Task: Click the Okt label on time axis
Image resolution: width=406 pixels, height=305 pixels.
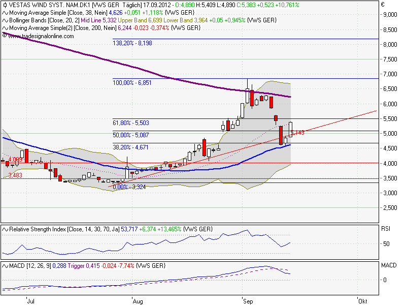Action: tap(363, 301)
